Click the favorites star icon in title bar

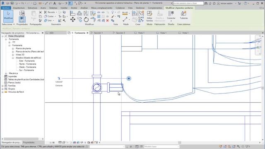point(214,3)
